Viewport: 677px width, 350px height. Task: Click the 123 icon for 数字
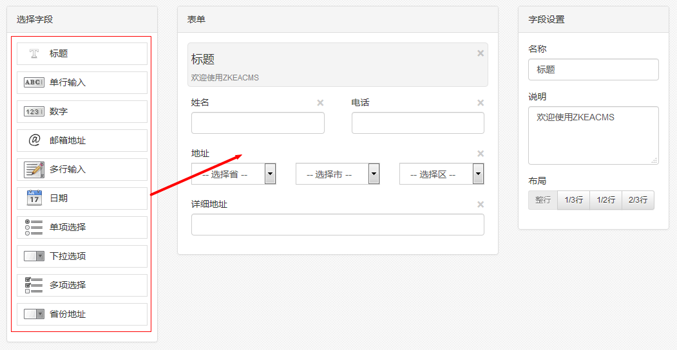pos(34,112)
